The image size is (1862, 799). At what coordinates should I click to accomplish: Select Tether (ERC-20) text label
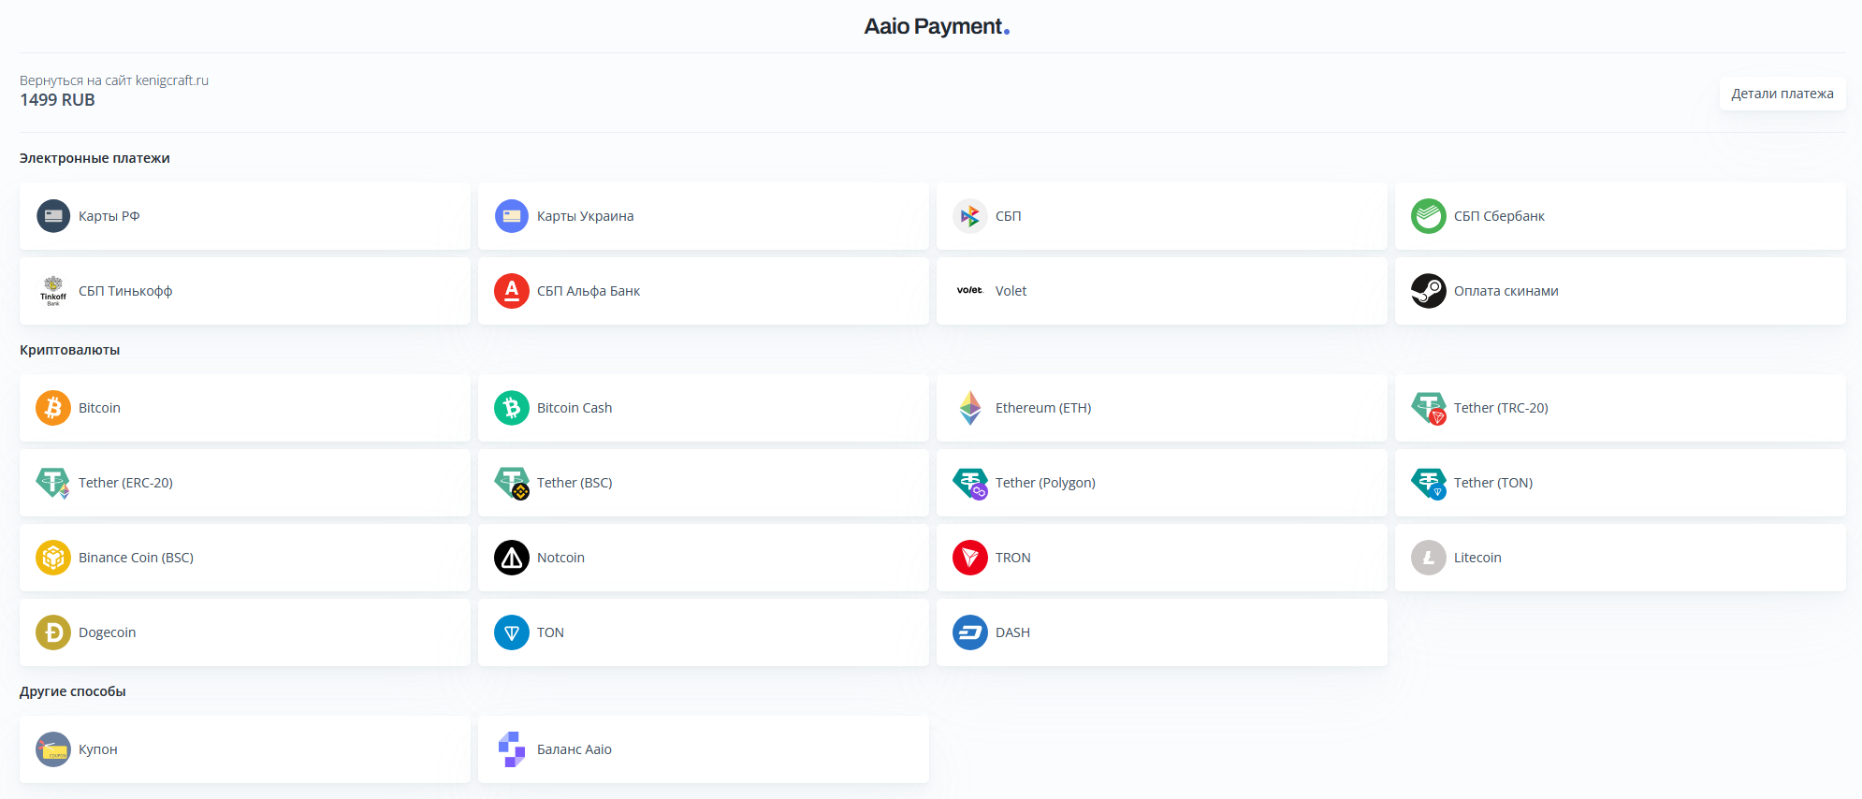[125, 483]
